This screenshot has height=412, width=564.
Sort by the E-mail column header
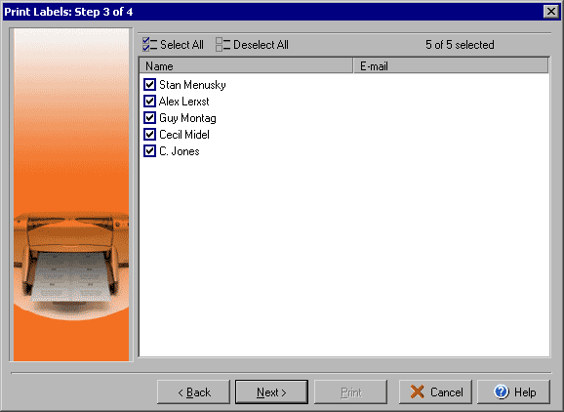[451, 65]
